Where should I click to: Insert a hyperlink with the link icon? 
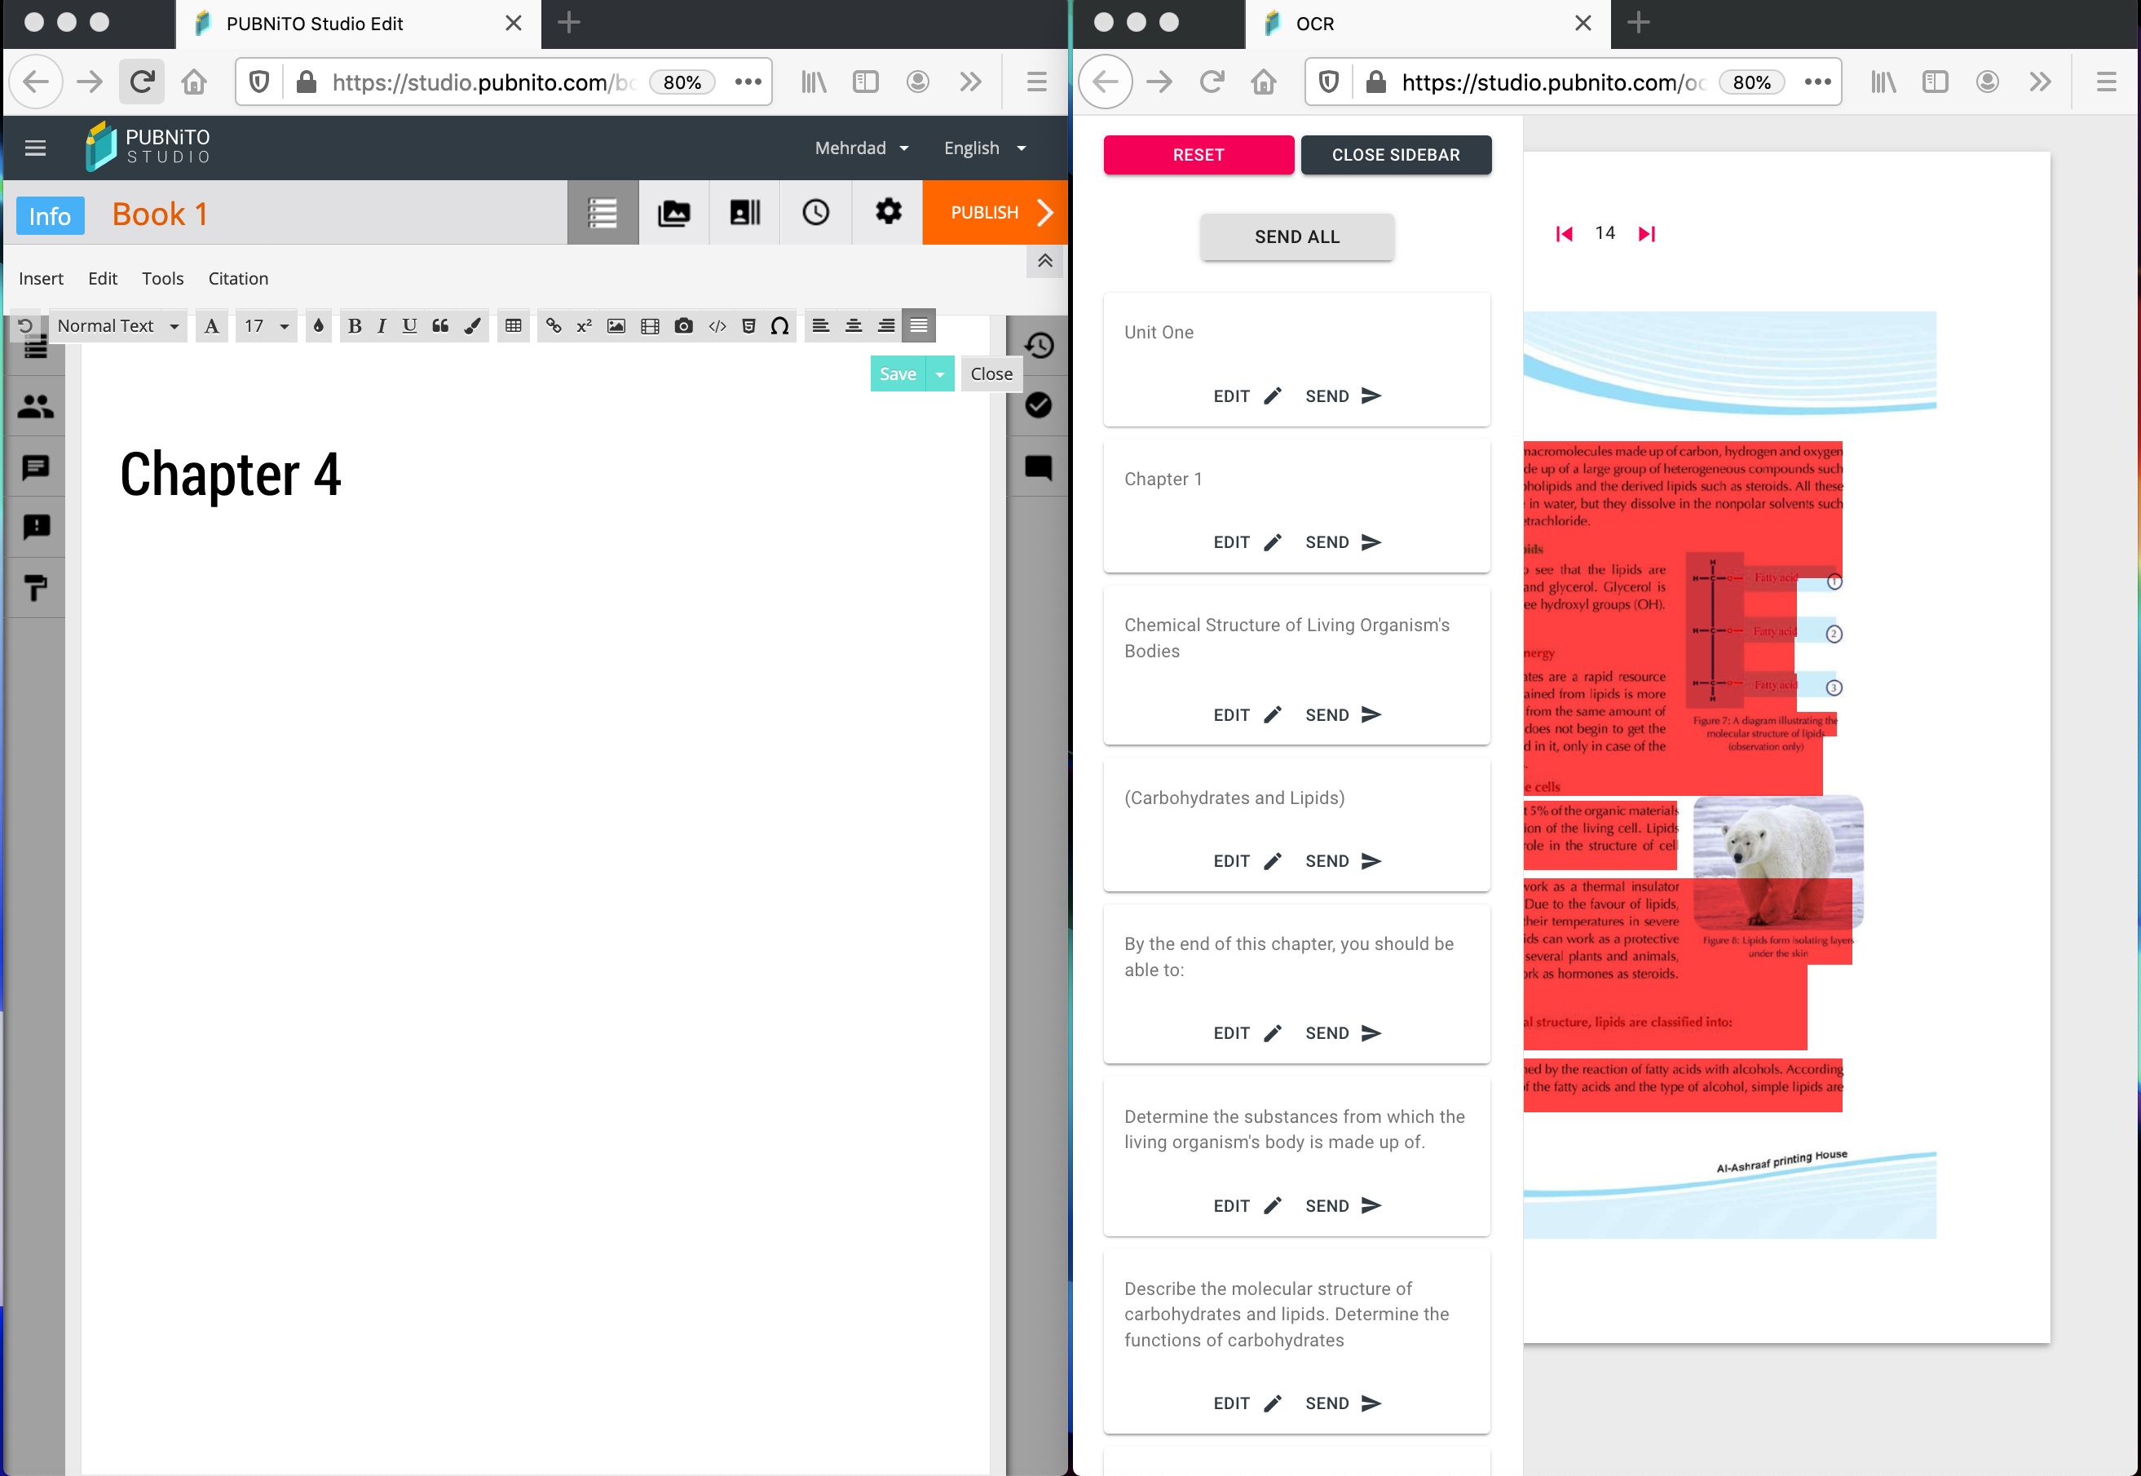pyautogui.click(x=553, y=325)
